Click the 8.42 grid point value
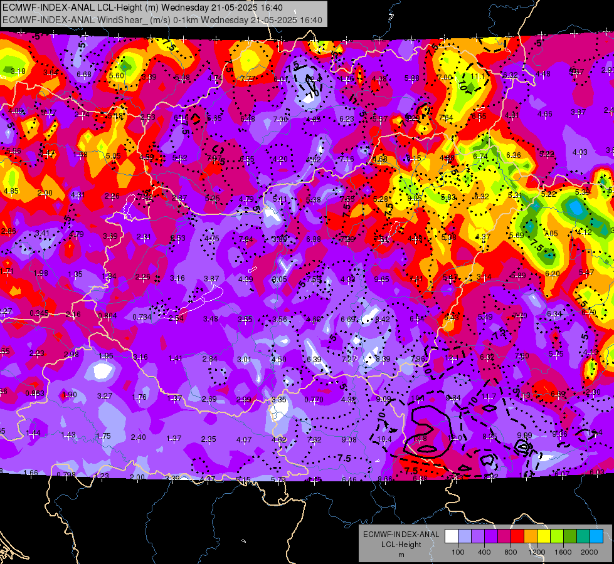This screenshot has width=614, height=564. click(x=383, y=320)
